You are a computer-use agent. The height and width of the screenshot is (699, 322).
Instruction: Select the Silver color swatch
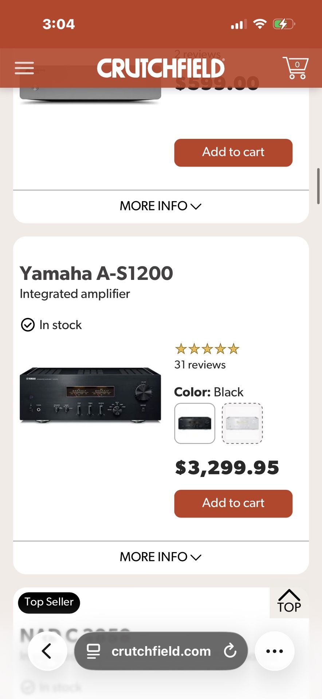pos(242,423)
